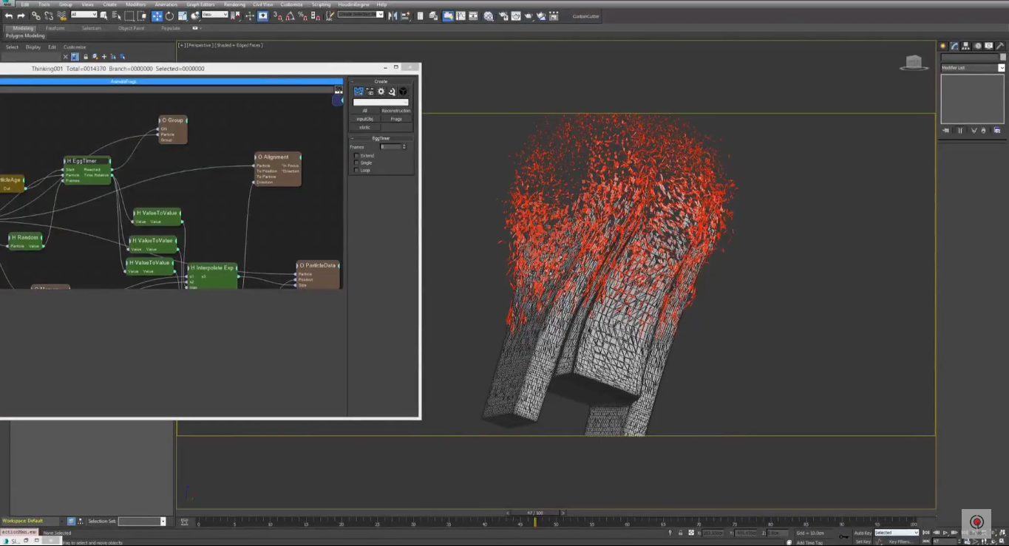Click the Frags button
Viewport: 1009px width, 546px height.
pos(396,119)
